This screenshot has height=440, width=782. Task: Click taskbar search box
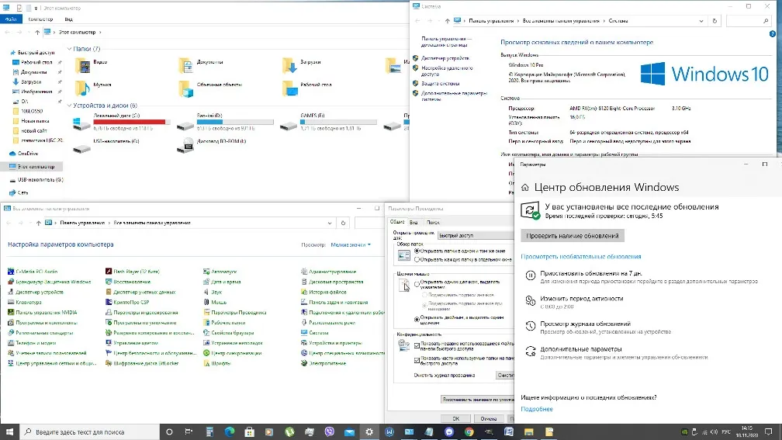pyautogui.click(x=90, y=431)
